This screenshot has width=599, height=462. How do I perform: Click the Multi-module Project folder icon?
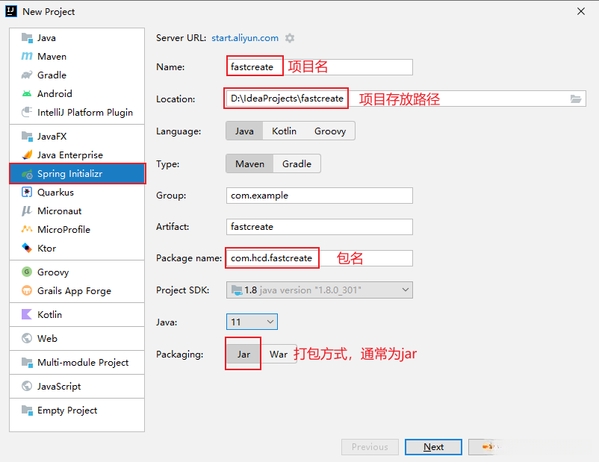click(27, 362)
